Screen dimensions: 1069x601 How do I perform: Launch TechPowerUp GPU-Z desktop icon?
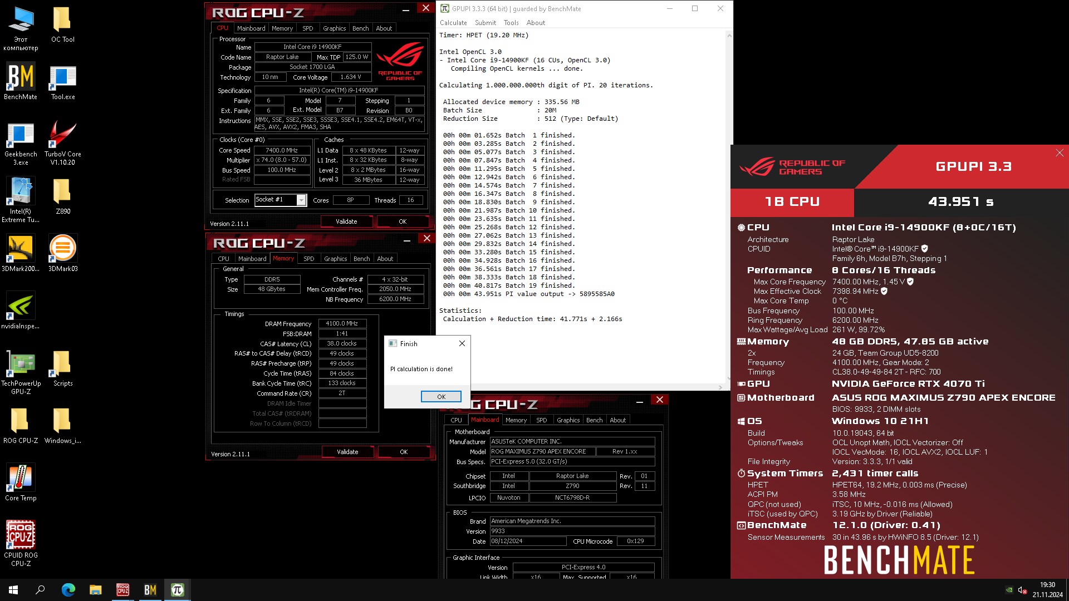click(x=21, y=372)
